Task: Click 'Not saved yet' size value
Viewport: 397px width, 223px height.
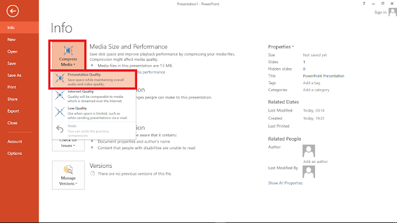Action: pyautogui.click(x=314, y=55)
